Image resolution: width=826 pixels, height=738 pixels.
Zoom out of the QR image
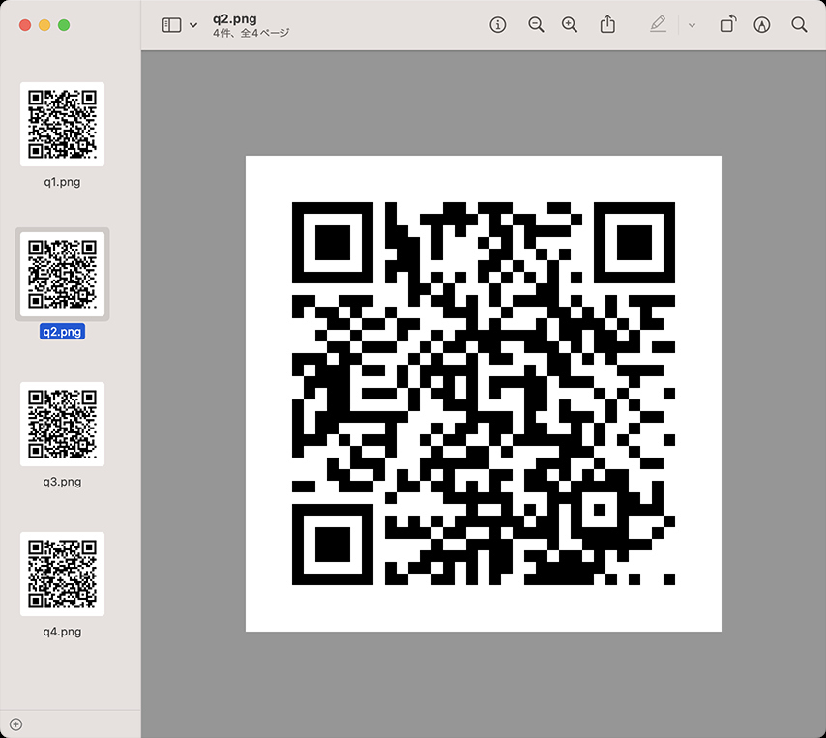point(536,25)
